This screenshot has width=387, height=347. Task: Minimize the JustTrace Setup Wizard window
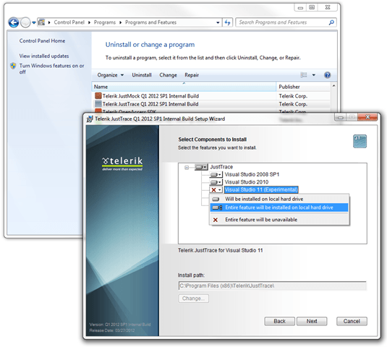point(341,117)
